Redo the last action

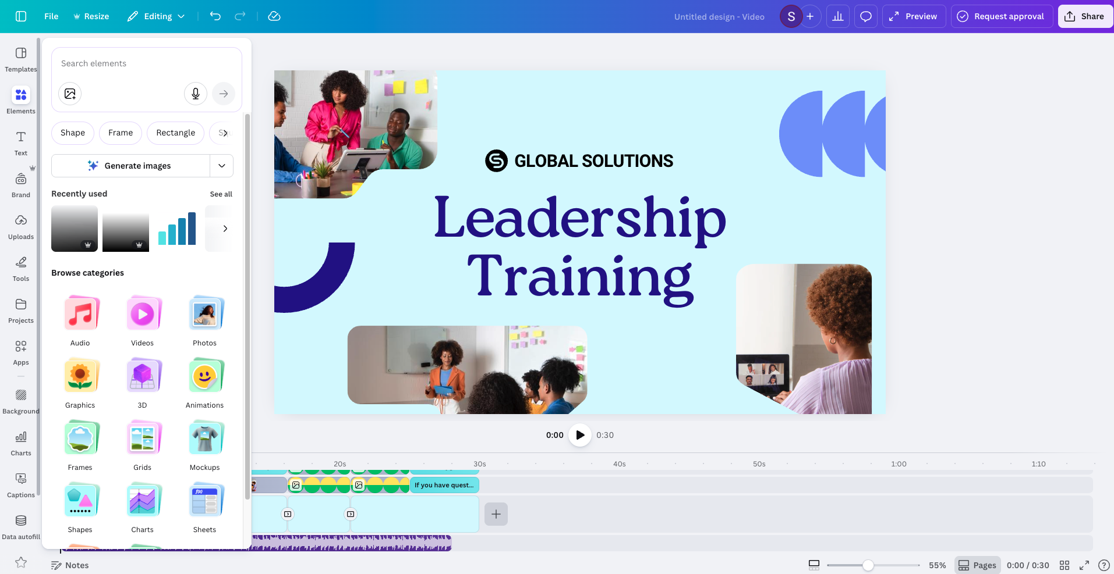240,16
